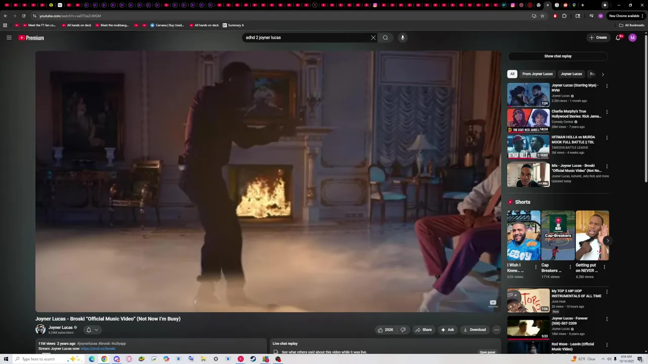648x364 pixels.
Task: Go back in Chrome
Action: click(6, 16)
